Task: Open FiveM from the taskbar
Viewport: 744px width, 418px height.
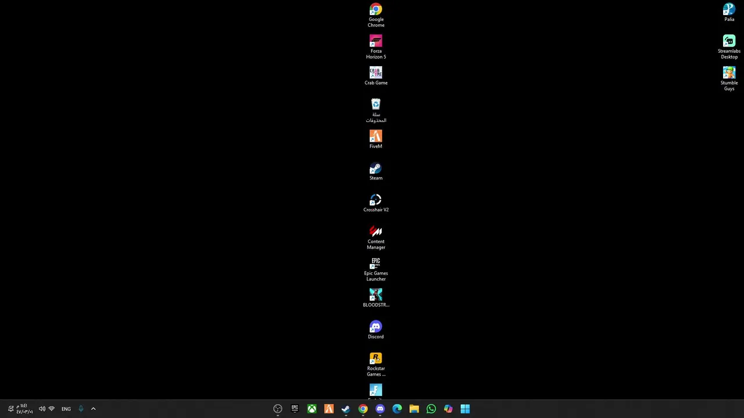Action: (329, 409)
